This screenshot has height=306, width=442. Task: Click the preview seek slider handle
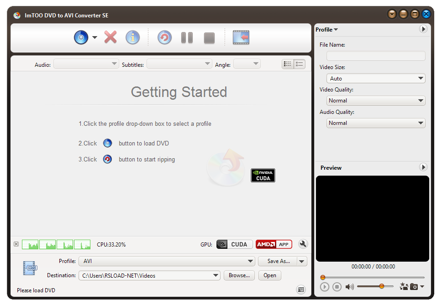point(323,278)
